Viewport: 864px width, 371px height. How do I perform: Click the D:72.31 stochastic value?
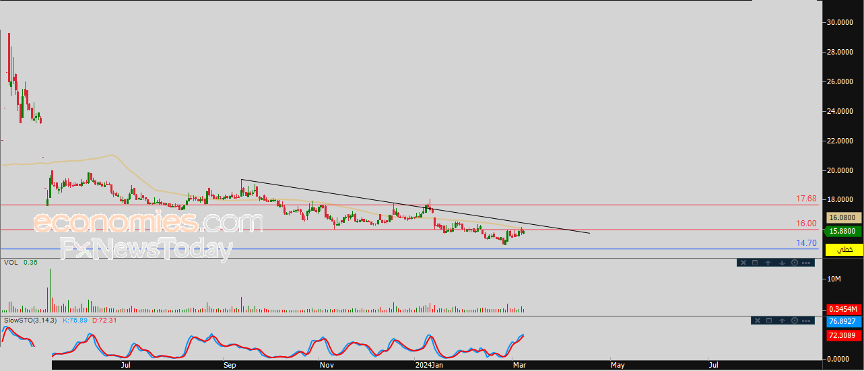click(x=104, y=320)
